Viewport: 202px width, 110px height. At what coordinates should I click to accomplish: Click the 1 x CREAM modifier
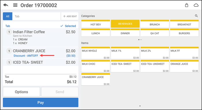click(20, 39)
